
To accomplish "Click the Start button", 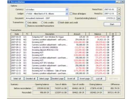I will click(112, 24).
